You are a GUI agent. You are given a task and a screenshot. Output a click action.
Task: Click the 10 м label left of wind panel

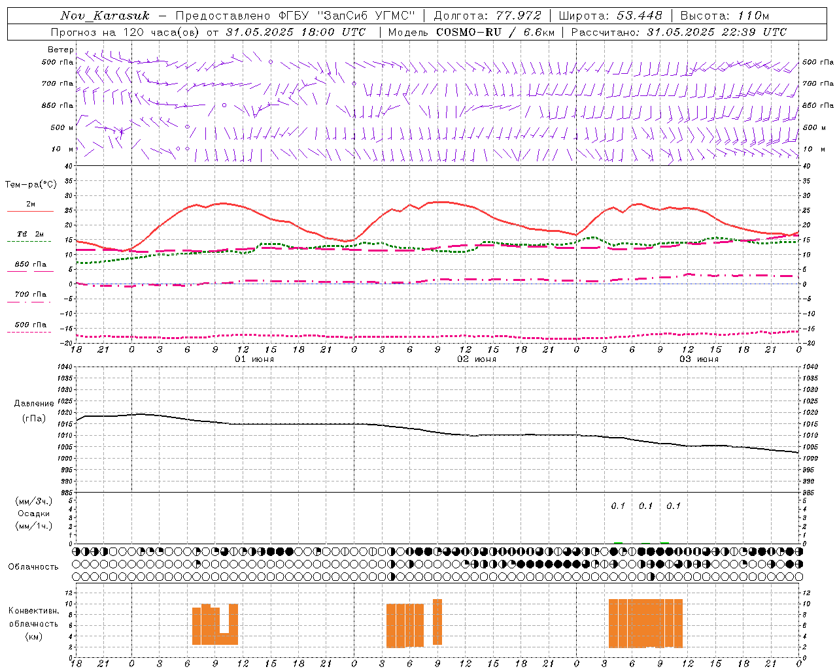(62, 149)
